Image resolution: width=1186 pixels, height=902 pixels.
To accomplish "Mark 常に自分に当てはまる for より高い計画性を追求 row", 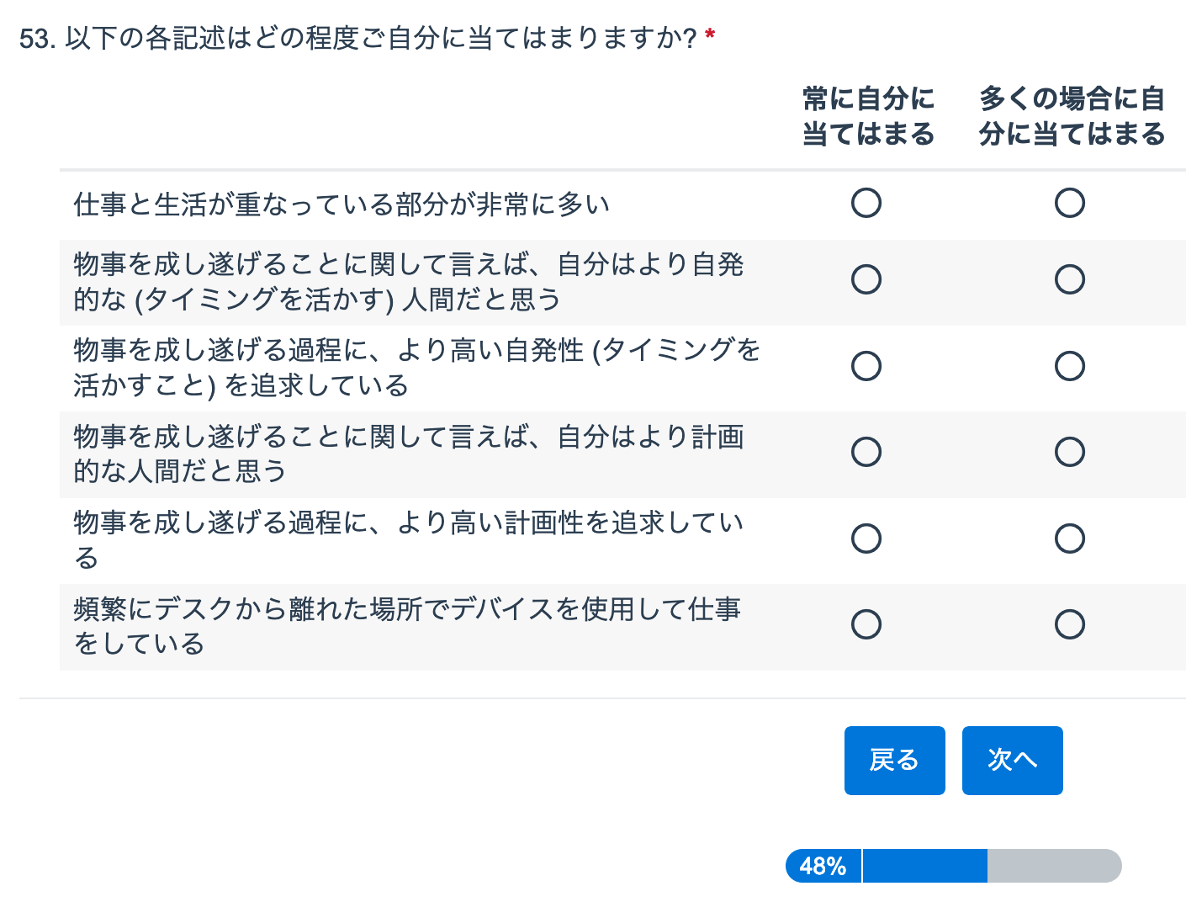I will pos(866,539).
